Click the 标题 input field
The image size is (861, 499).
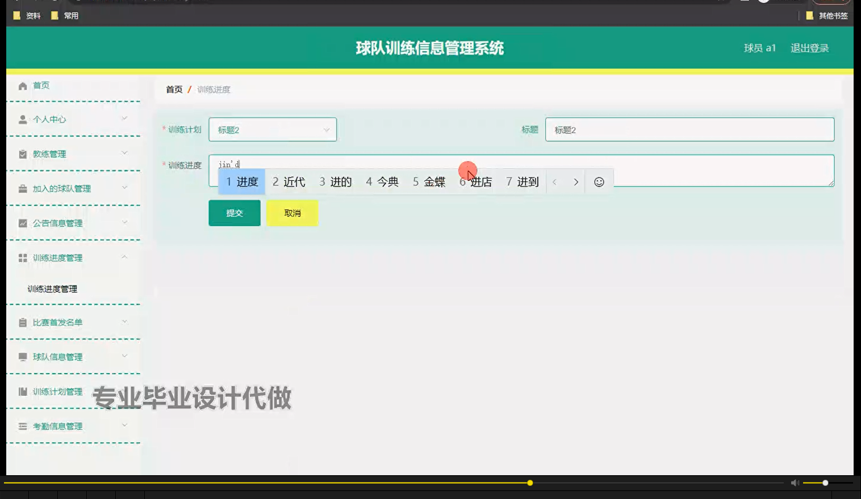tap(689, 129)
